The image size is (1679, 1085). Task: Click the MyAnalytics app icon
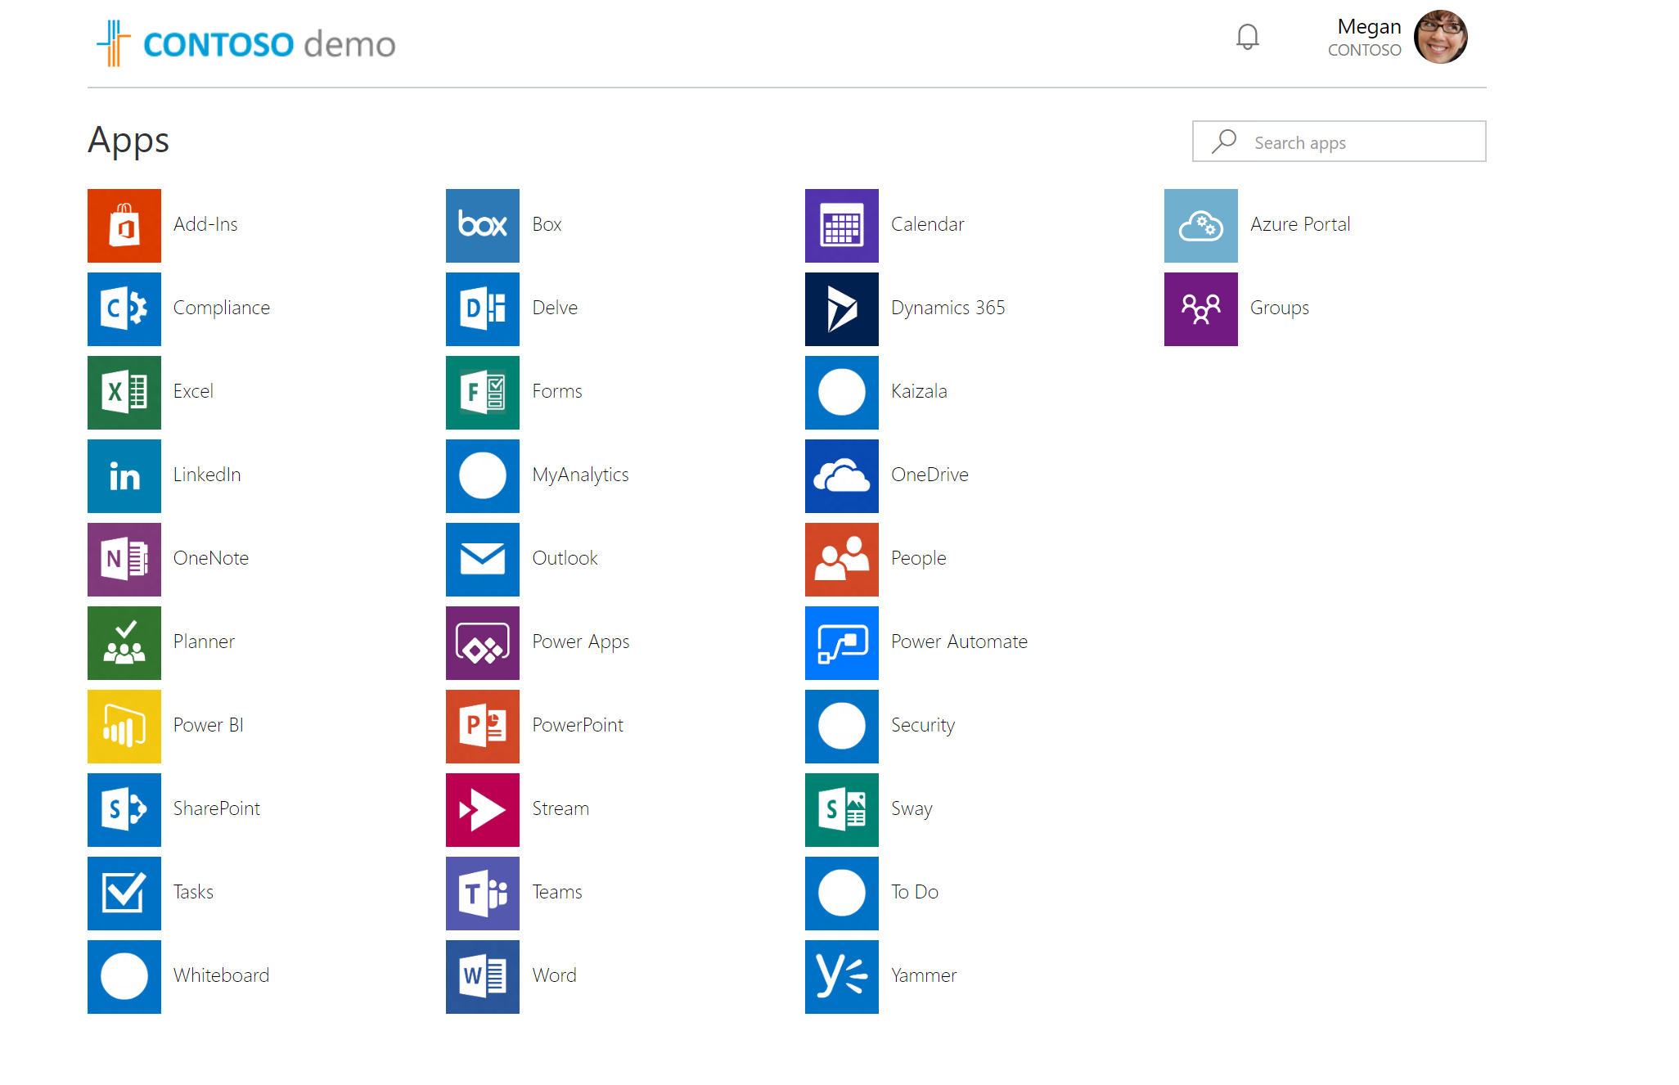pyautogui.click(x=483, y=476)
